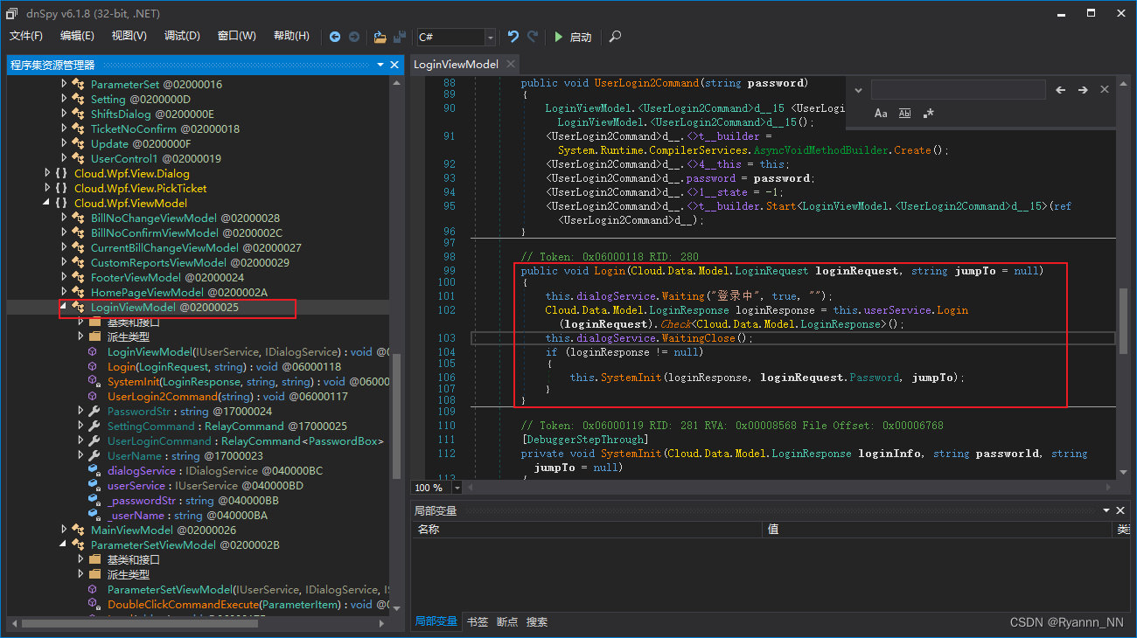Open the 窗口(W) menu
1137x638 pixels.
click(x=236, y=36)
